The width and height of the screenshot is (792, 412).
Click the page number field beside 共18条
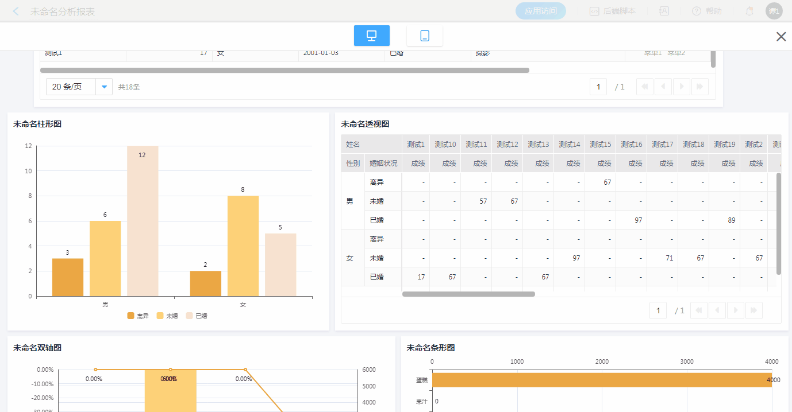point(598,87)
